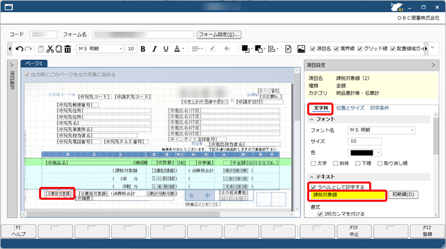Click the fill paint bucket icon

tap(226, 49)
